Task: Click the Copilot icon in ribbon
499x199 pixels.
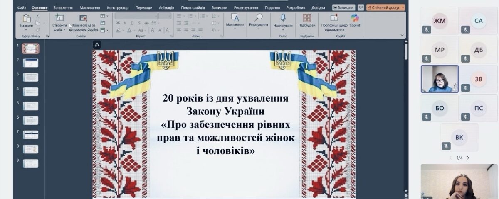Action: pos(355,19)
